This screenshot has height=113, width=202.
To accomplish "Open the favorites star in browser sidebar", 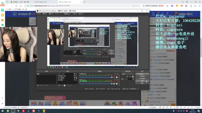I will click(3, 15).
